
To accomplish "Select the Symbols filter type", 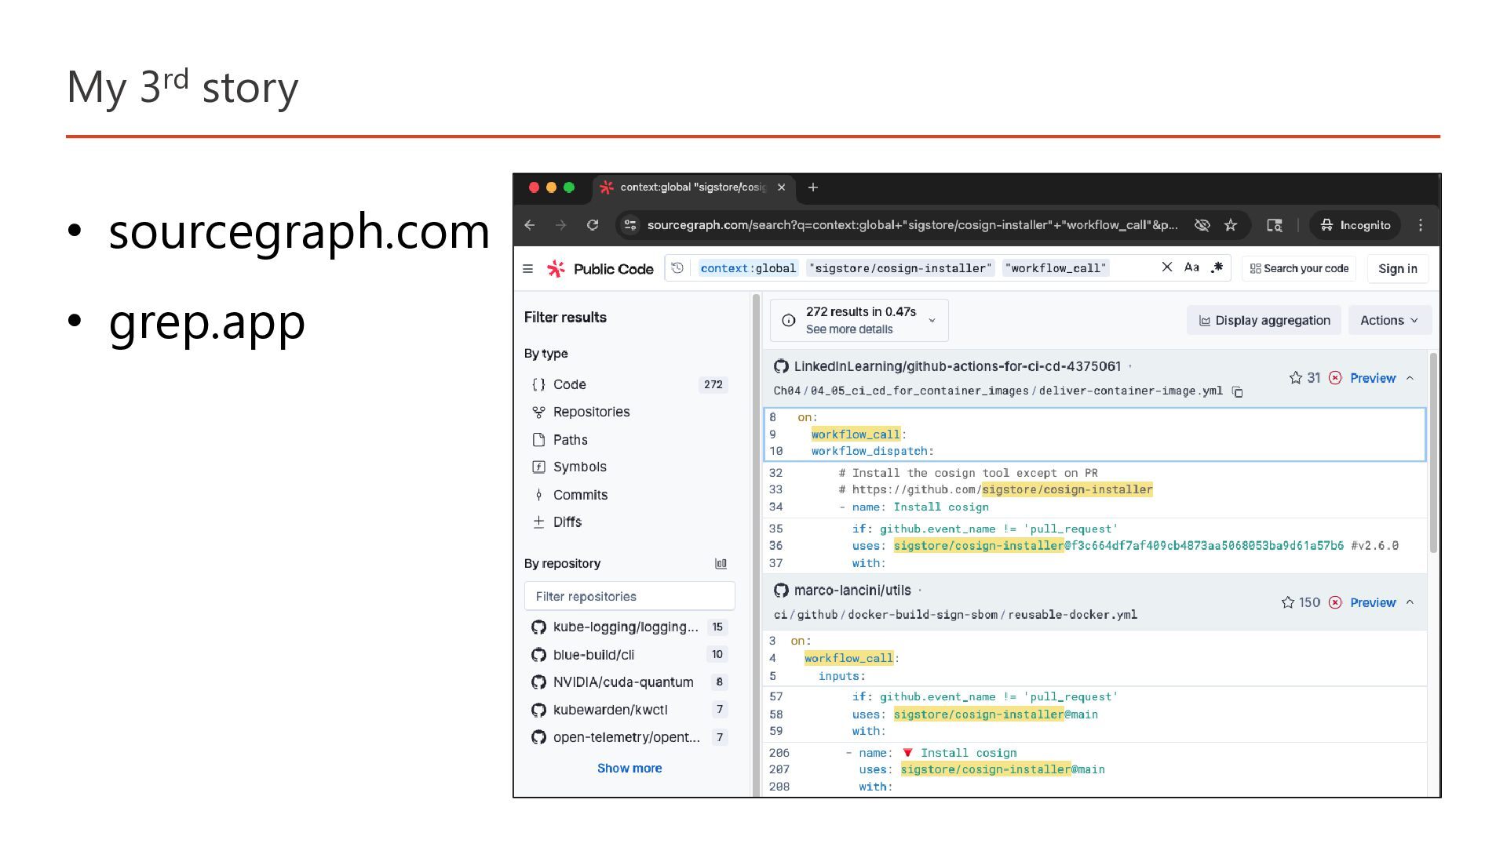I will click(579, 467).
